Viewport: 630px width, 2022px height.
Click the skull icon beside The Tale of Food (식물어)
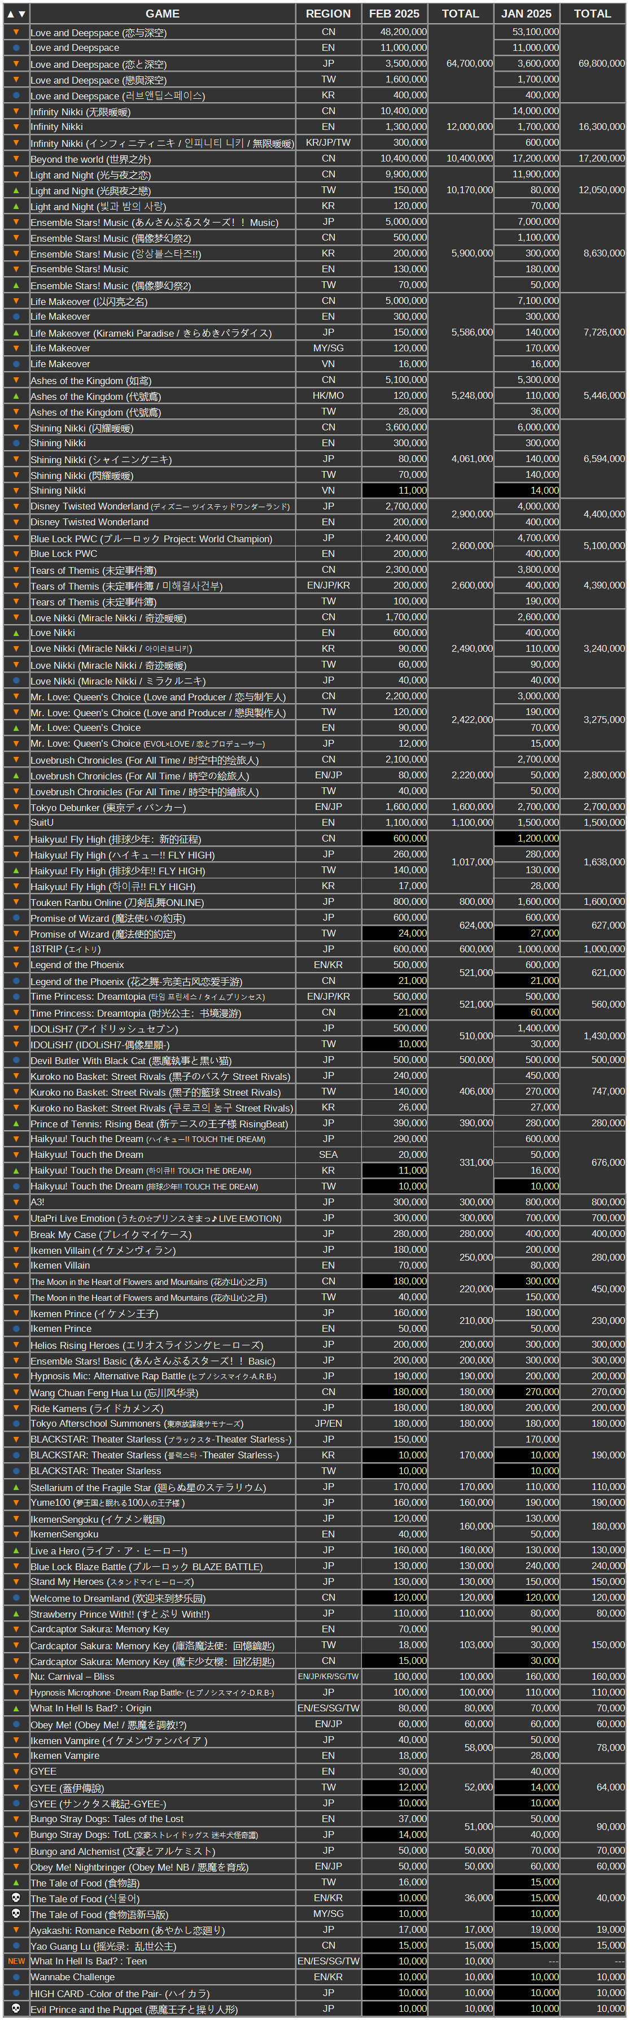click(x=16, y=1897)
